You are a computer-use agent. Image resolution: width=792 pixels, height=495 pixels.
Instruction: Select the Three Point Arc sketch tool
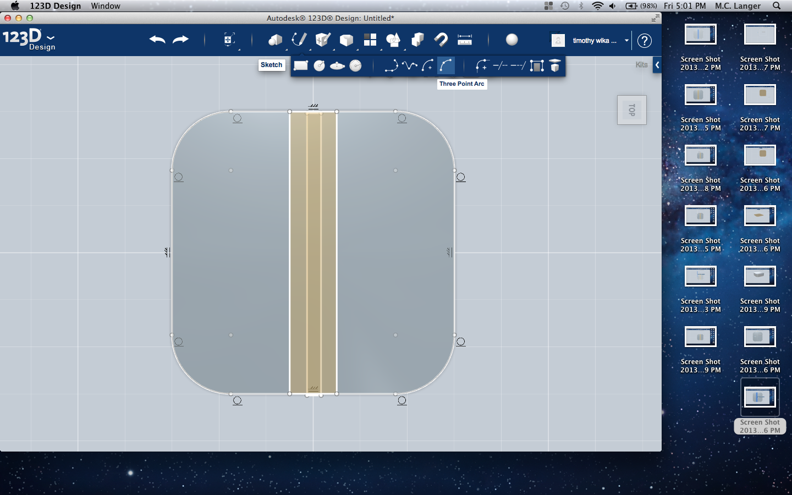pyautogui.click(x=446, y=66)
